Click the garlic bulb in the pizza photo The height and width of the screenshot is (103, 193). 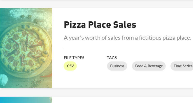(4, 78)
